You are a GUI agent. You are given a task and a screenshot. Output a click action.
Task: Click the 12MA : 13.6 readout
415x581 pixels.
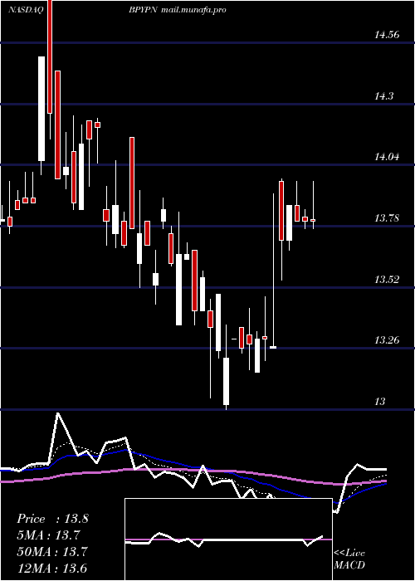pyautogui.click(x=52, y=568)
